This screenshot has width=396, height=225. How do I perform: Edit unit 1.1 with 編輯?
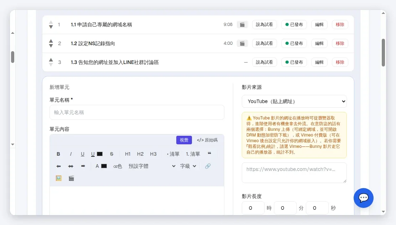pyautogui.click(x=319, y=25)
